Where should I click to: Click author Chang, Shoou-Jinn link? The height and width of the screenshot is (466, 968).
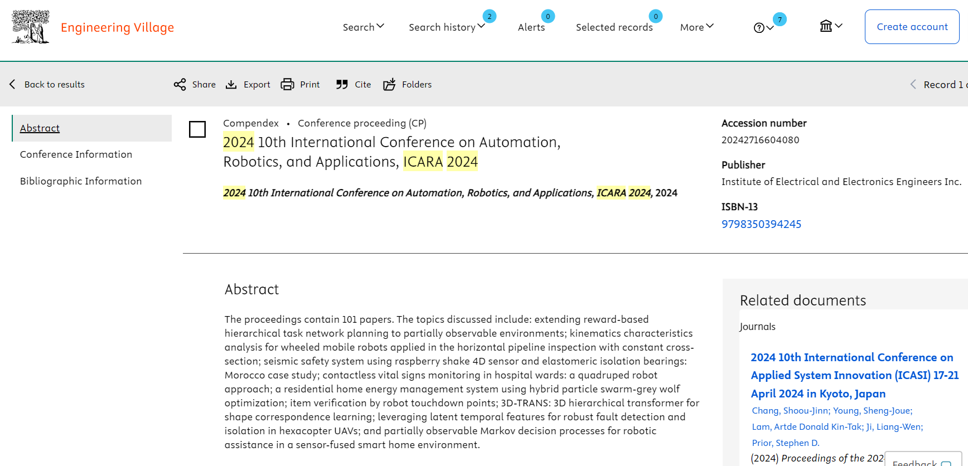tap(790, 411)
